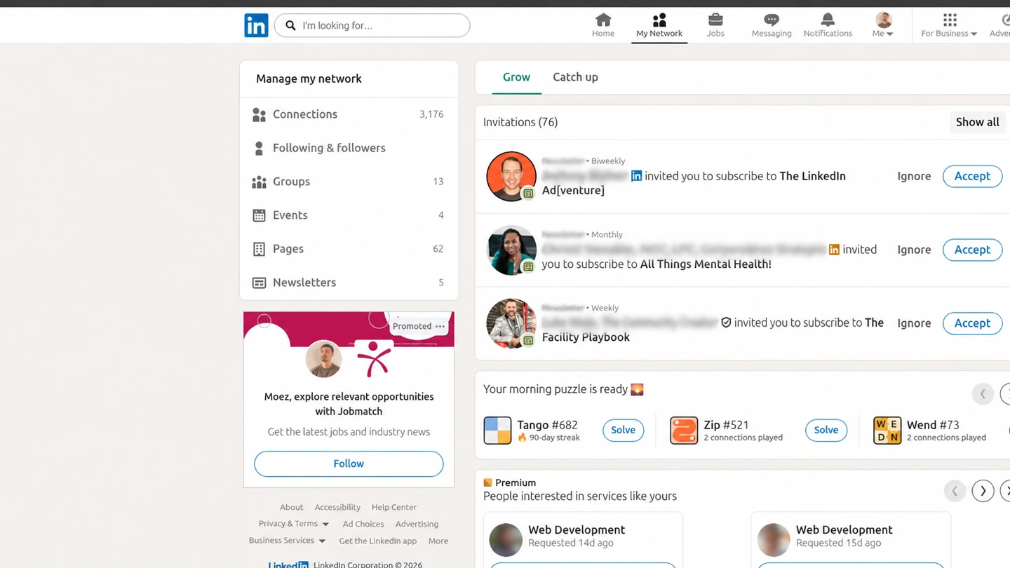Solve the Tango #682 puzzle
This screenshot has width=1010, height=568.
[623, 430]
